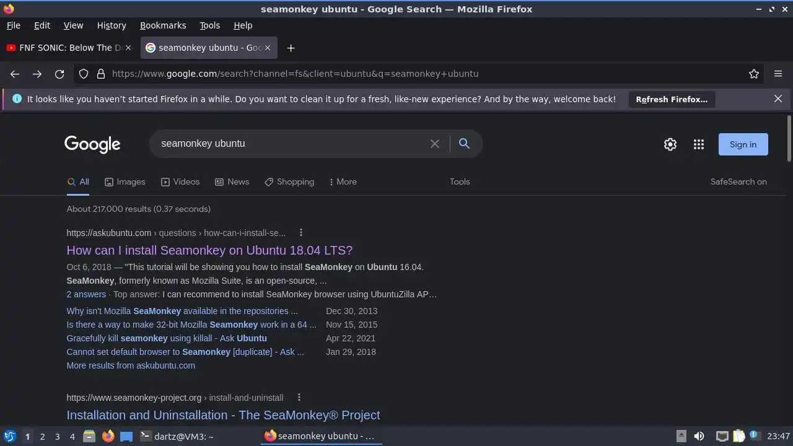Open the History menu
This screenshot has height=446, width=793.
tap(112, 25)
